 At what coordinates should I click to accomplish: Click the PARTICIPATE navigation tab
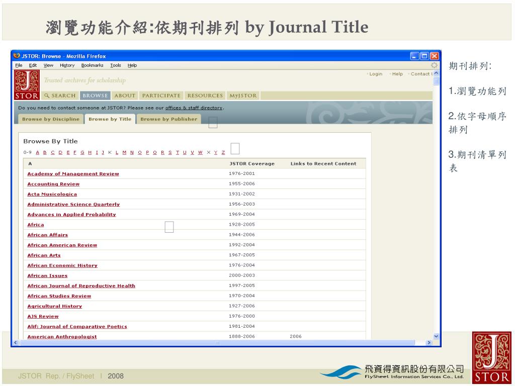(x=161, y=95)
